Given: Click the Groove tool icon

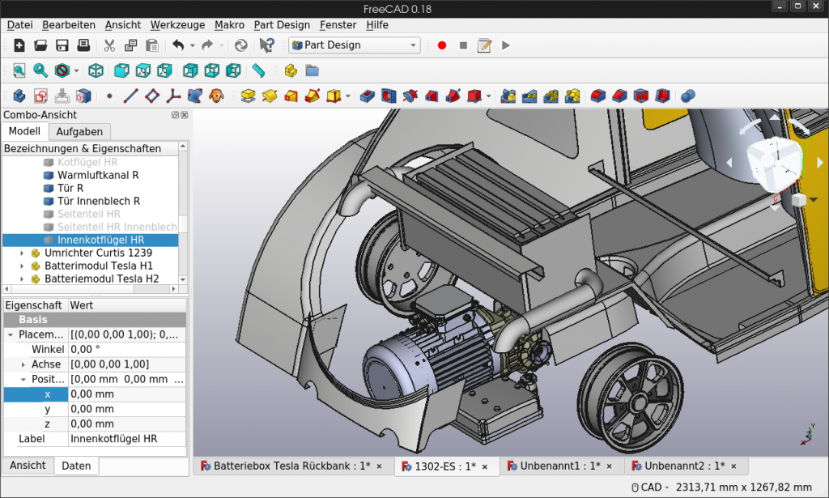Looking at the screenshot, I should point(410,96).
